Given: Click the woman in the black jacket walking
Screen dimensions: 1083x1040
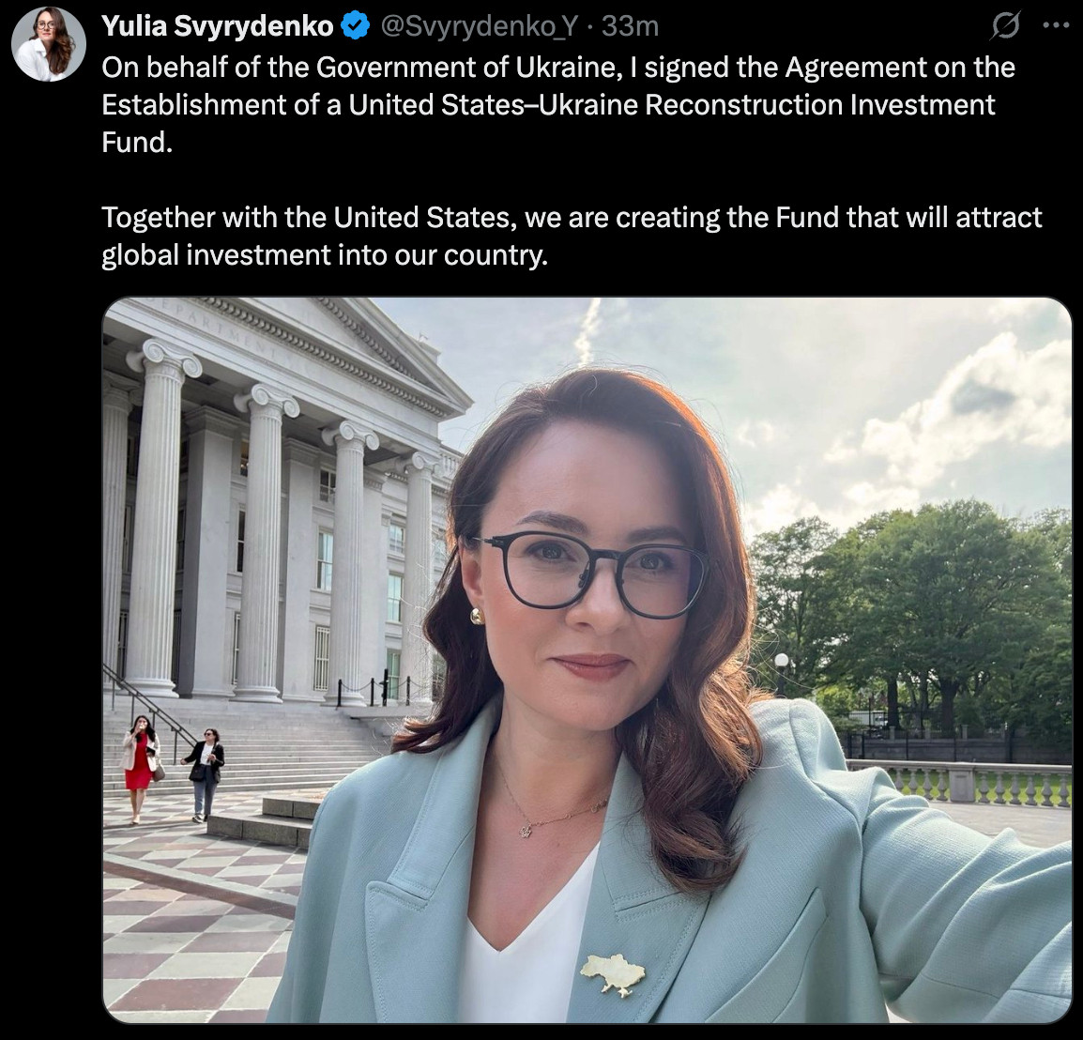Looking at the screenshot, I should coord(205,774).
